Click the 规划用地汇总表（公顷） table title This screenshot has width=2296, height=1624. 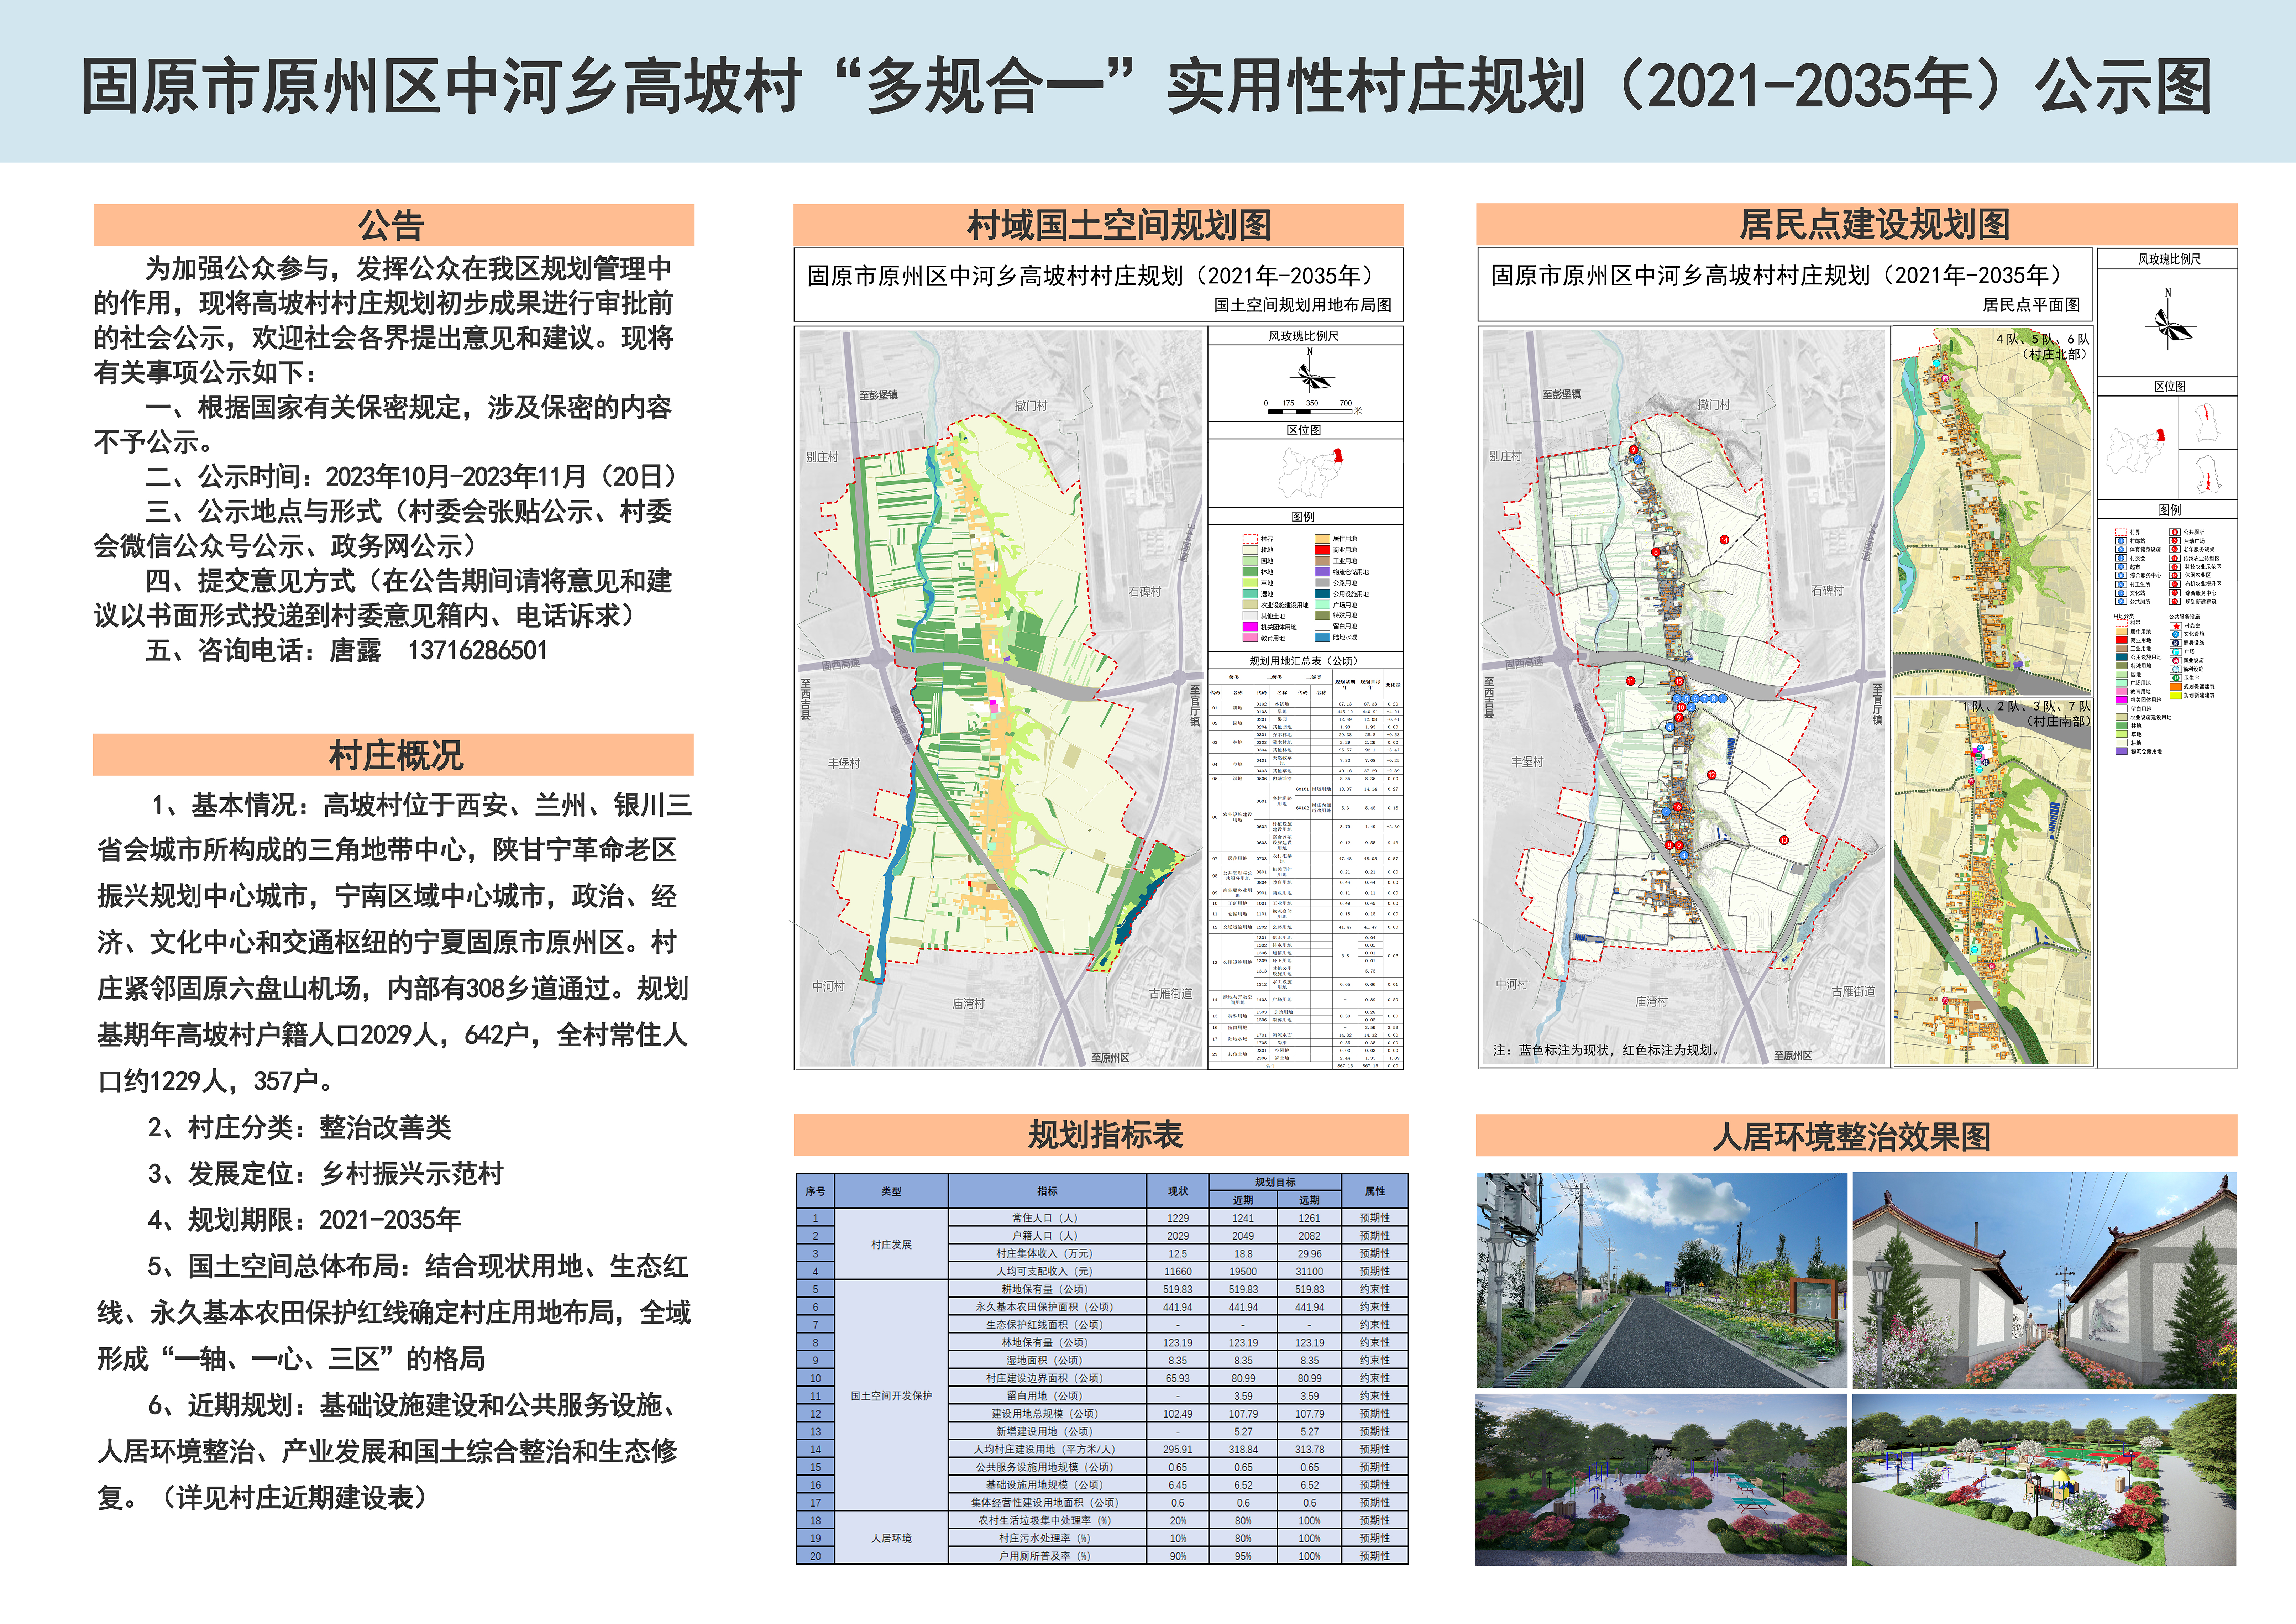tap(1304, 661)
